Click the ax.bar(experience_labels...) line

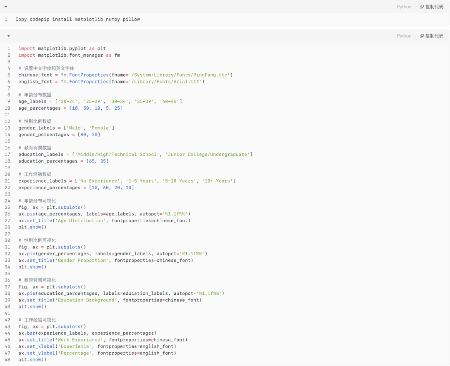click(x=87, y=333)
